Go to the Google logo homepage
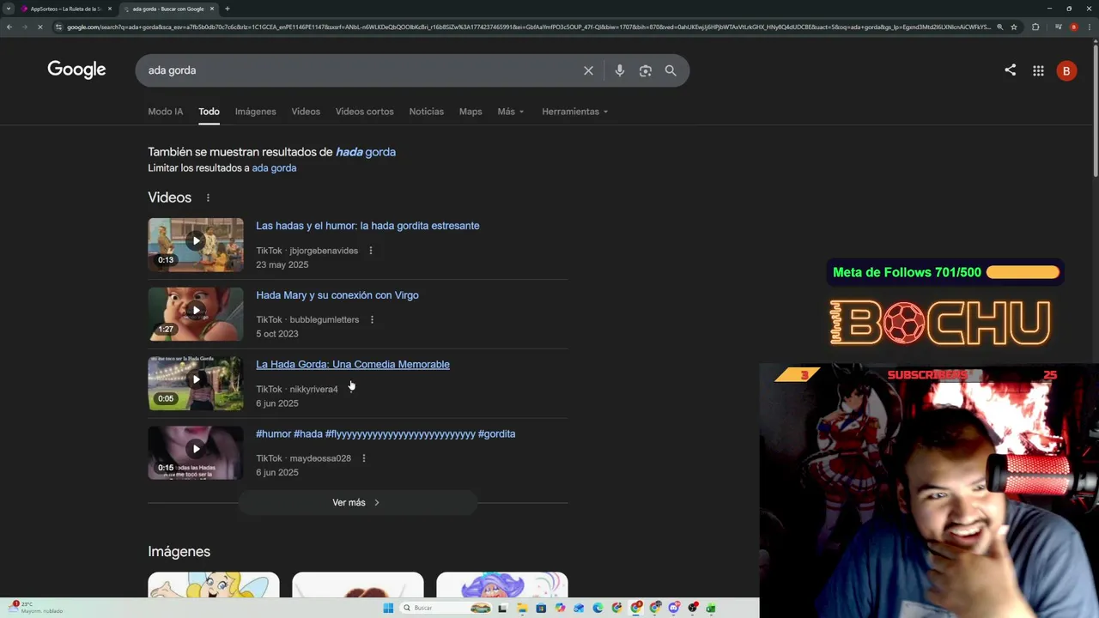 click(x=76, y=70)
